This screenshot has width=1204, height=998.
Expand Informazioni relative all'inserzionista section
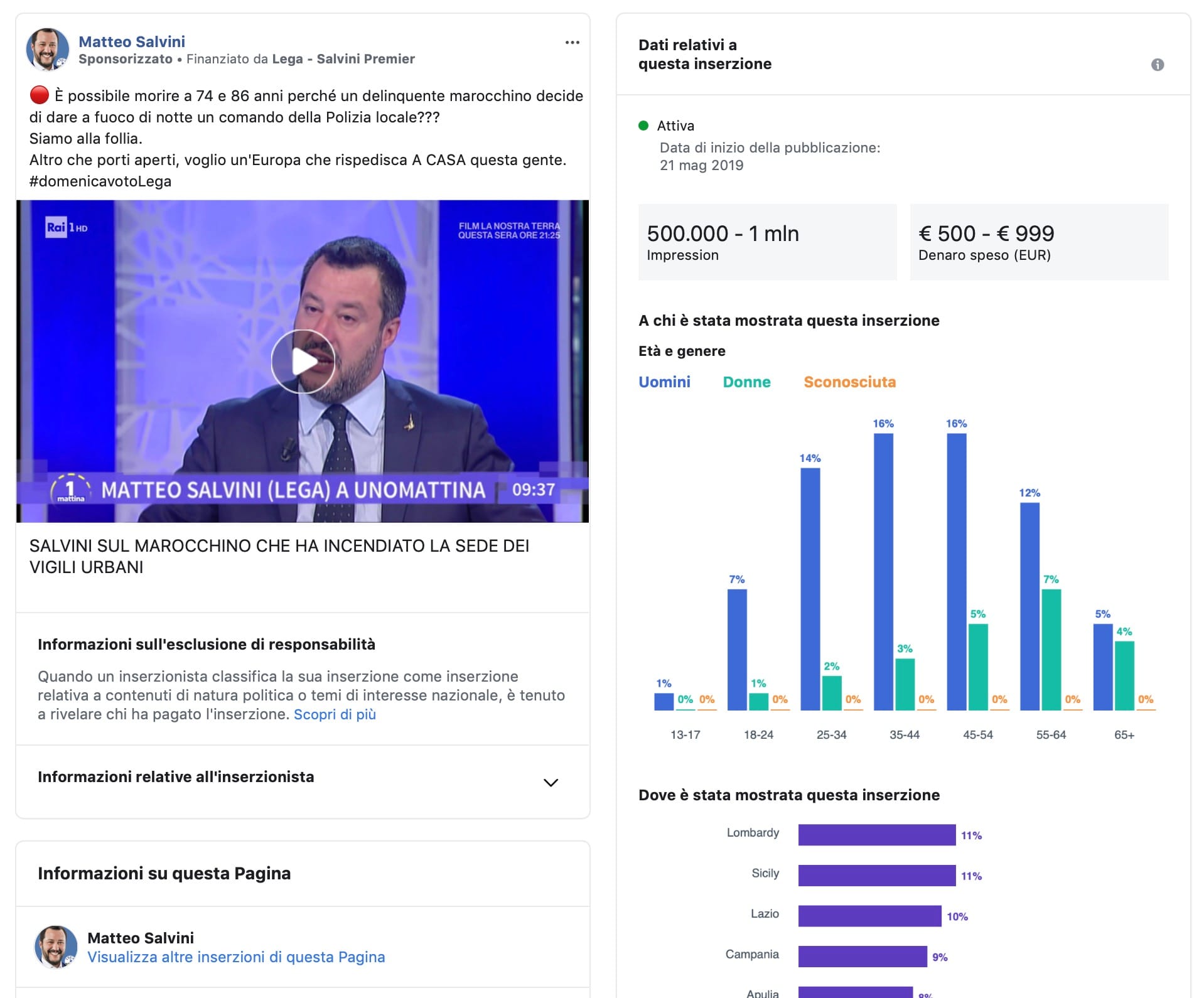click(x=550, y=782)
